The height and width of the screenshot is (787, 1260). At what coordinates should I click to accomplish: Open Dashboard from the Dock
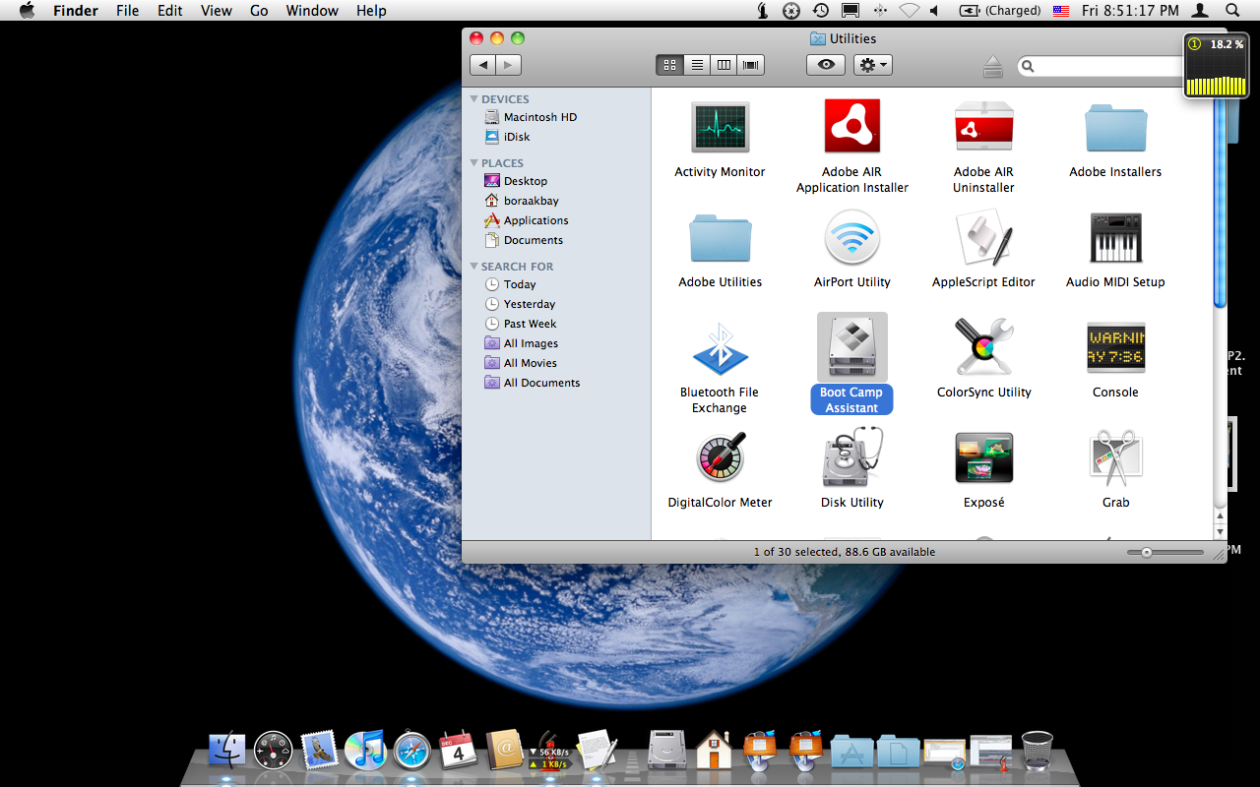point(273,751)
